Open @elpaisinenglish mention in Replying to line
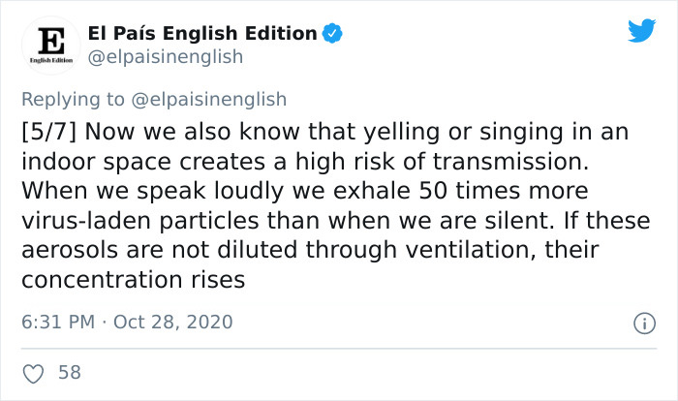This screenshot has height=401, width=678. click(x=209, y=99)
